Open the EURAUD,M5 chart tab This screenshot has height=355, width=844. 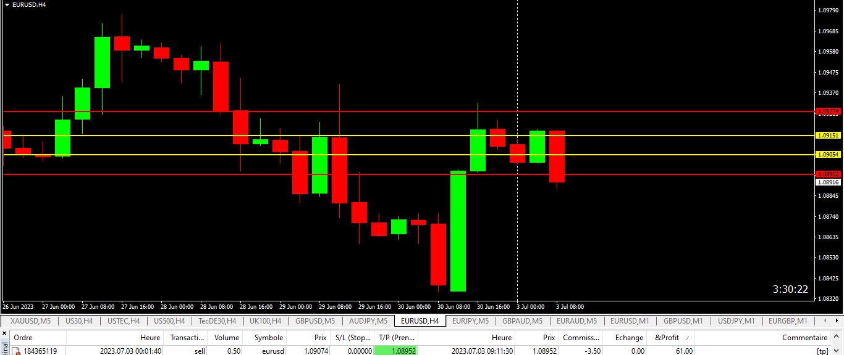pos(576,321)
